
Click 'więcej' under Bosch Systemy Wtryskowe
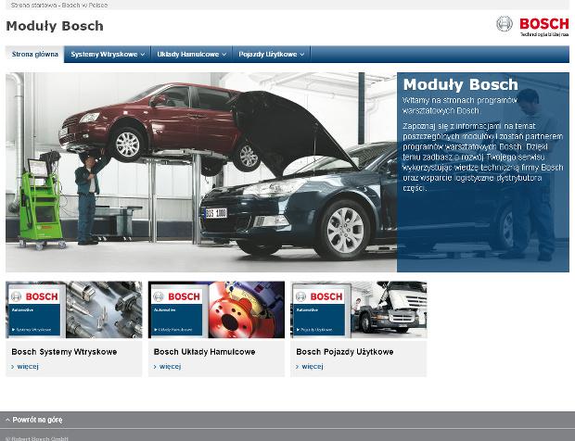coord(28,366)
